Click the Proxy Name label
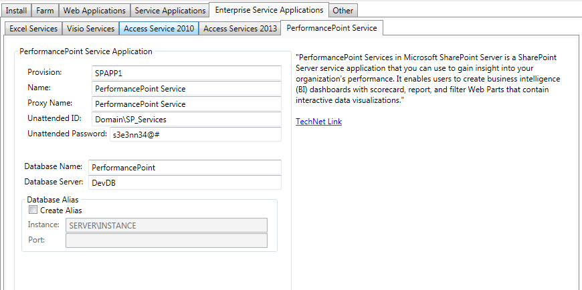Screen dimensions: 582x290 (50, 103)
